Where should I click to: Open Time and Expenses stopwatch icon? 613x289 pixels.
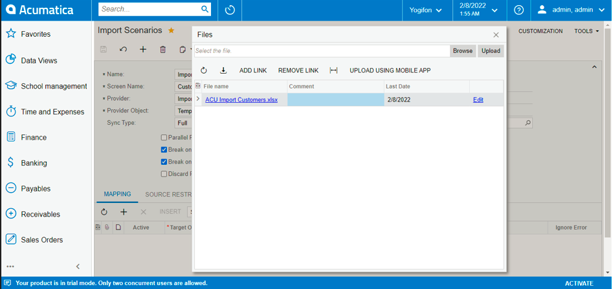click(11, 111)
